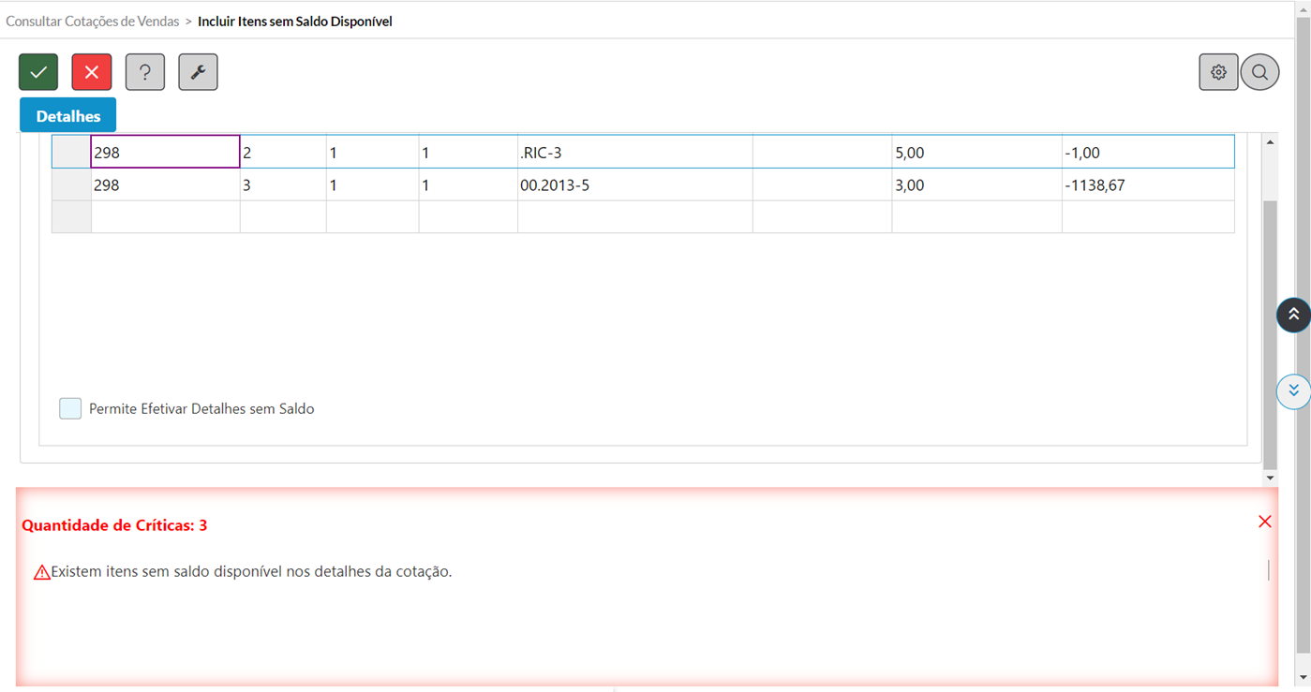
Task: Click the double-chevron down round button
Action: (1293, 391)
